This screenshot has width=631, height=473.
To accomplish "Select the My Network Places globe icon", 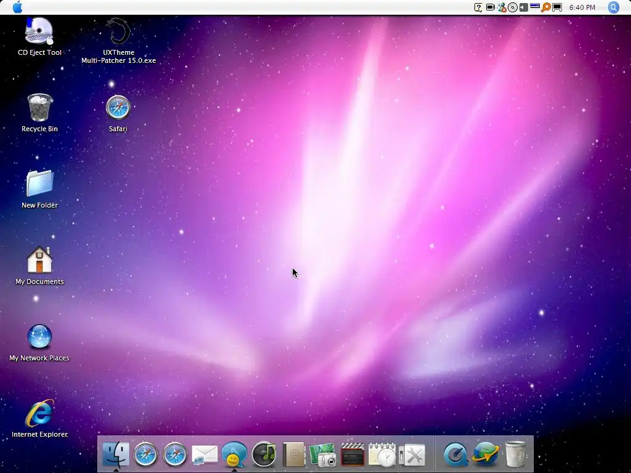I will point(39,336).
